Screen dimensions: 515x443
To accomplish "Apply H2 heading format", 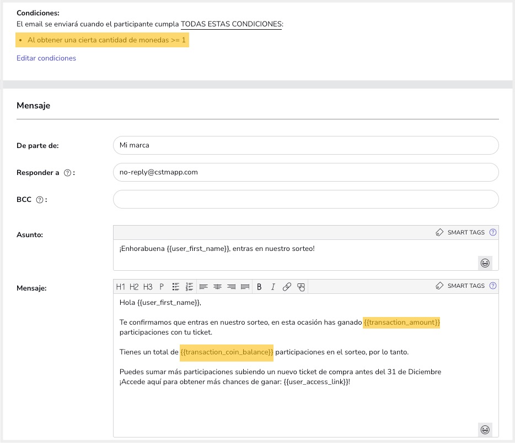I will 134,287.
